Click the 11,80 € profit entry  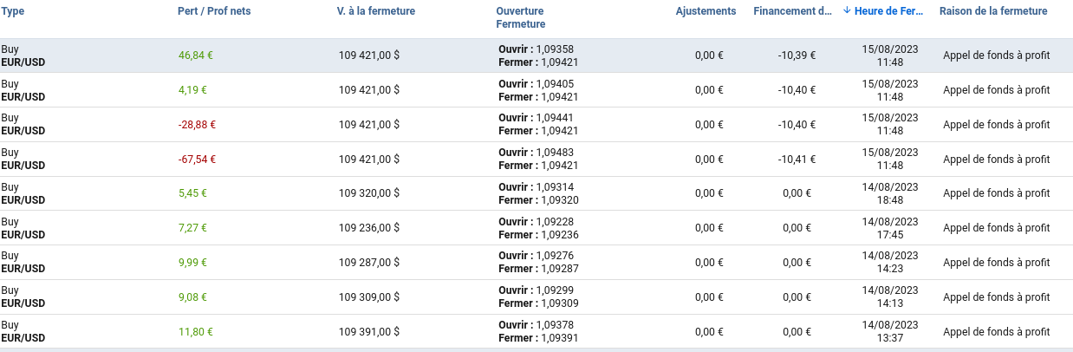(196, 331)
